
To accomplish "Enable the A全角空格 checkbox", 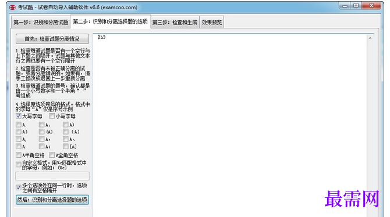I will [x=52, y=155].
